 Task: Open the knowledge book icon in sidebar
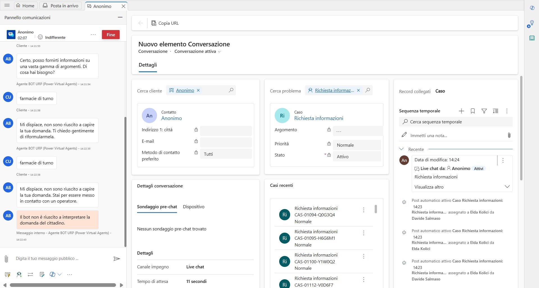(x=532, y=38)
